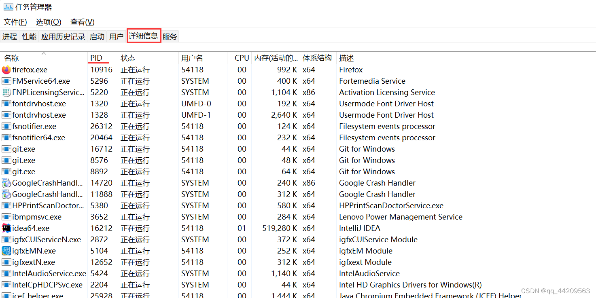Switch to the 启动 tab
This screenshot has height=298, width=596.
coord(97,36)
